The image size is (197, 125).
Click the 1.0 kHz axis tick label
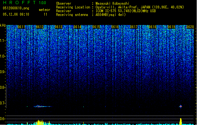point(3,56)
